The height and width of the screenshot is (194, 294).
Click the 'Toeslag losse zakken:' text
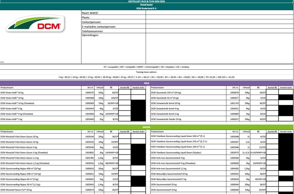(146, 72)
